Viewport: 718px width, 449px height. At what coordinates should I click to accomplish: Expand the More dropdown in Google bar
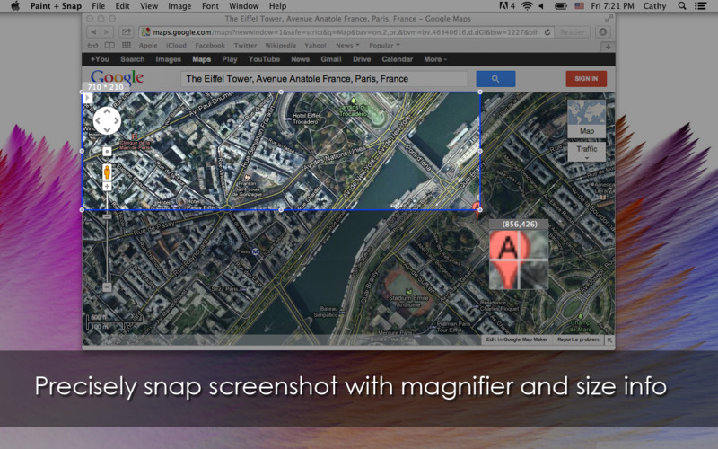pyautogui.click(x=435, y=59)
